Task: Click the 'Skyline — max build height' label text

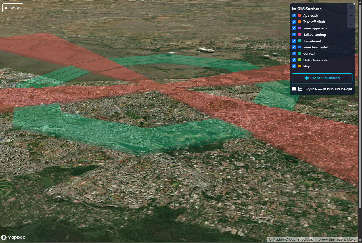Action: [x=328, y=89]
